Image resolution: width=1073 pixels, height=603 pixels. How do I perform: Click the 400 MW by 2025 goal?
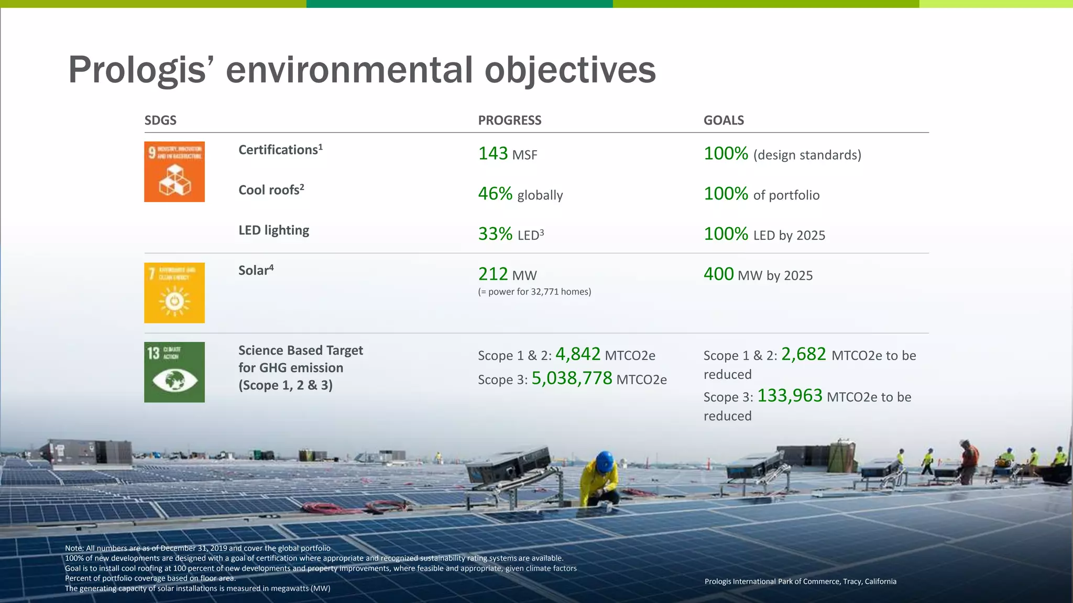pyautogui.click(x=758, y=274)
